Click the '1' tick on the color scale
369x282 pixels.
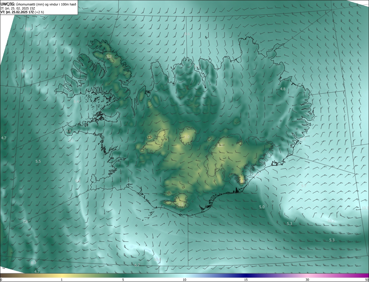tap(62, 280)
